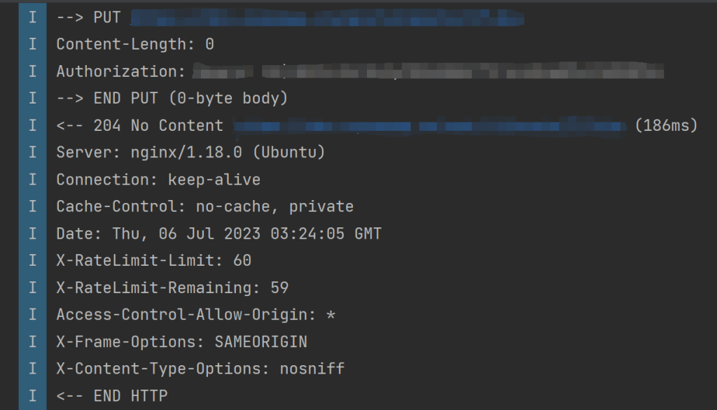
Task: Click the "I" log level marker beside the PUT line
Action: [x=32, y=17]
